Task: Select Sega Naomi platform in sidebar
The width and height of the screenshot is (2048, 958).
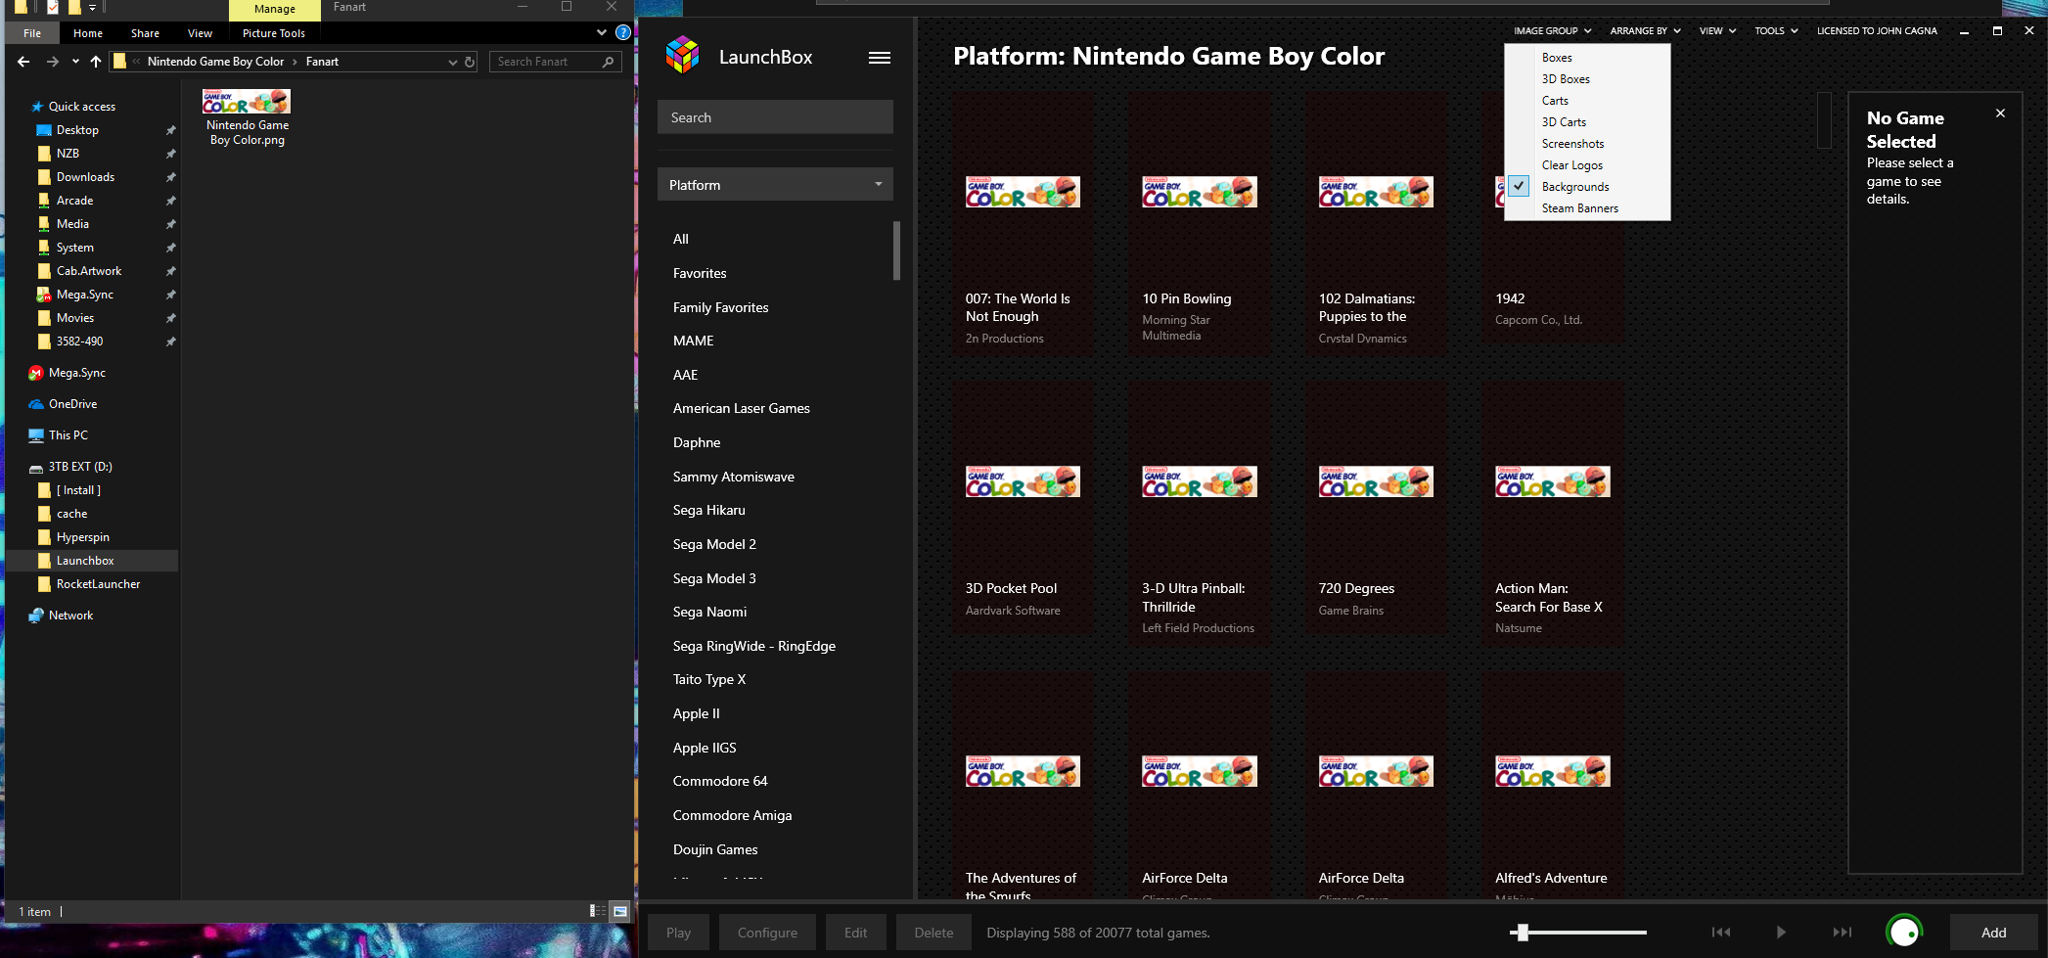Action: [709, 612]
